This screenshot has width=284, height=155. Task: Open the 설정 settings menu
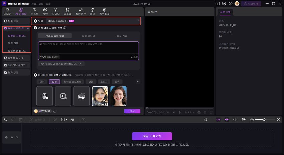click(41, 4)
